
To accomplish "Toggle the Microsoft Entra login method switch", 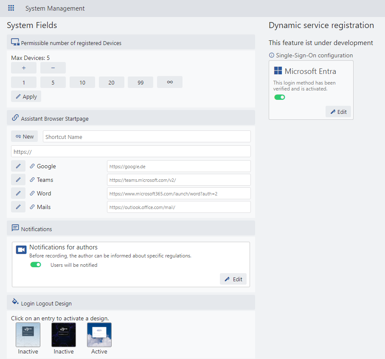I will coord(280,97).
